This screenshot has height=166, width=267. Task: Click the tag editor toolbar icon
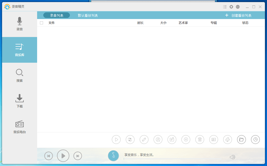click(x=228, y=140)
